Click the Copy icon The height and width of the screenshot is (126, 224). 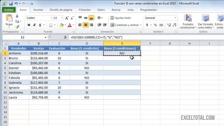(17, 21)
